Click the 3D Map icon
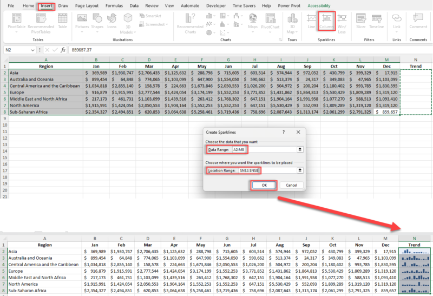This screenshot has height=296, width=433. point(291,22)
